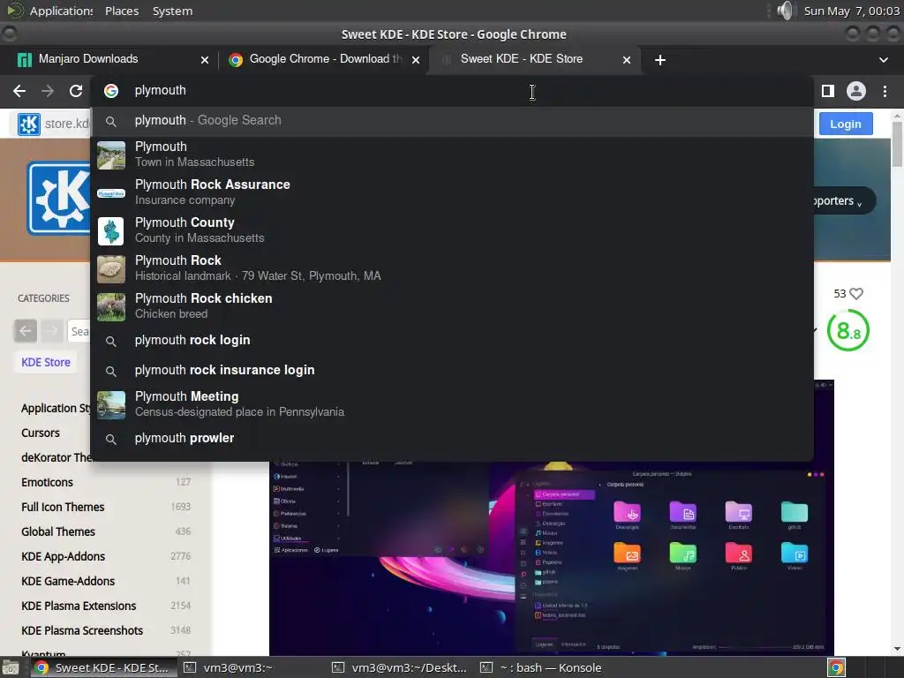Click the show desktop icon in taskbar
This screenshot has height=678, width=904.
pos(11,668)
